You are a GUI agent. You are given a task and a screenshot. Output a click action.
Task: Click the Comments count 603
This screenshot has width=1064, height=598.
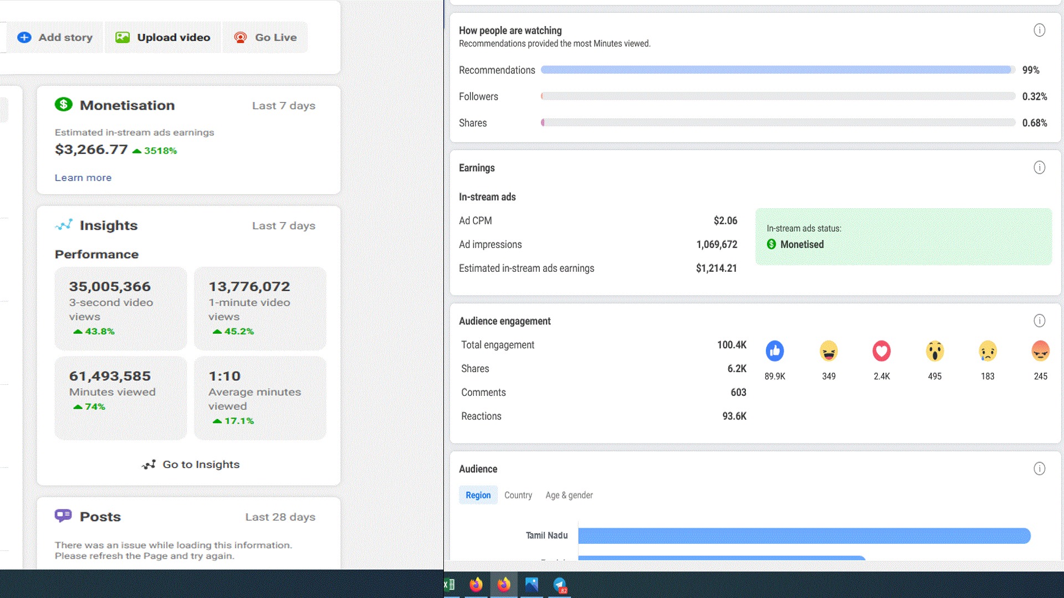point(738,393)
